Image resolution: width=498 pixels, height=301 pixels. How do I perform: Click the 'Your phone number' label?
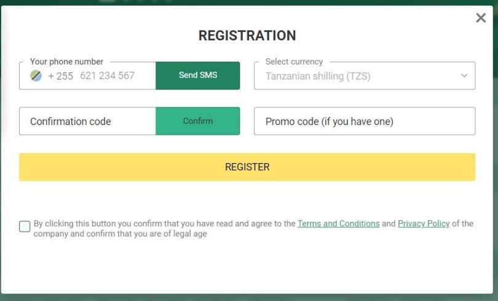point(66,61)
